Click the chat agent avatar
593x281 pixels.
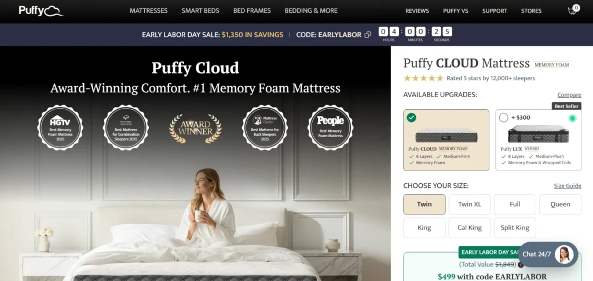pos(564,254)
